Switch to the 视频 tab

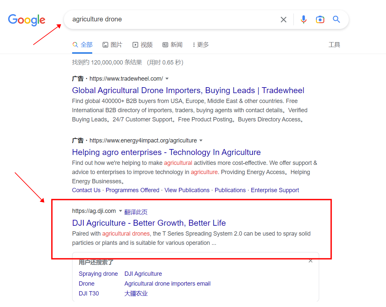click(143, 45)
